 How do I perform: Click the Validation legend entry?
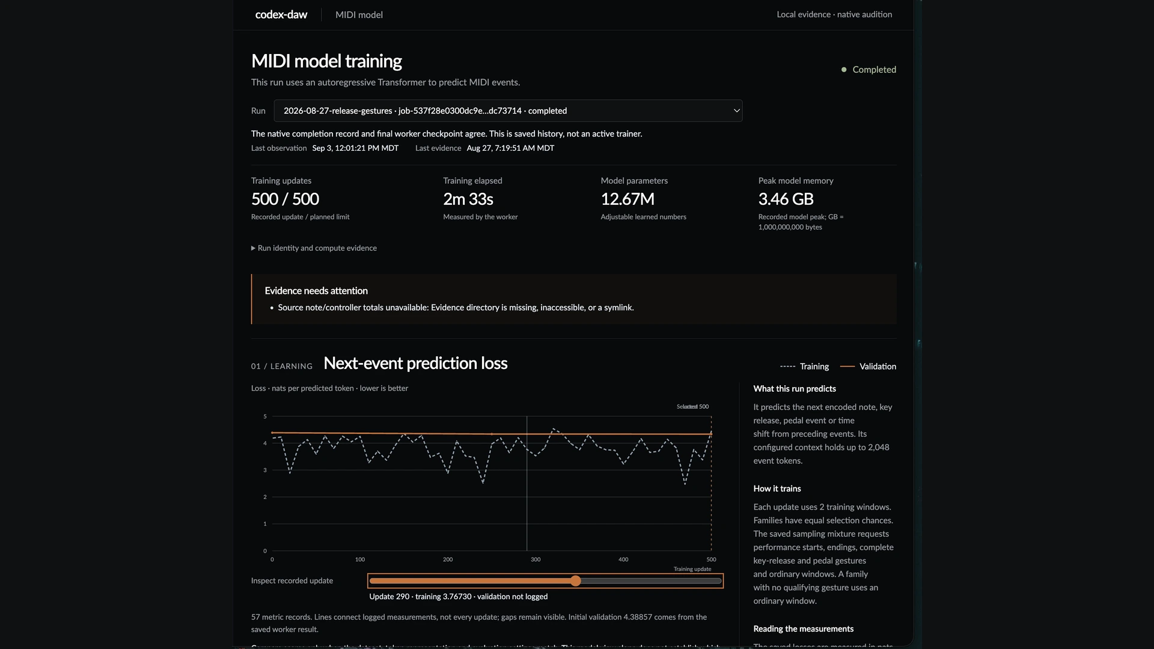(x=868, y=367)
